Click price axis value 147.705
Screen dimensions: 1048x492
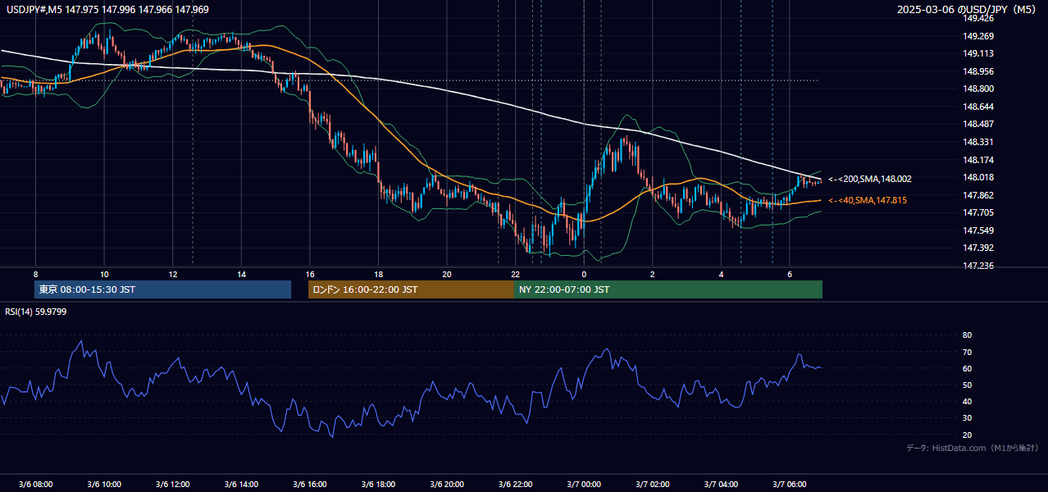pos(979,212)
